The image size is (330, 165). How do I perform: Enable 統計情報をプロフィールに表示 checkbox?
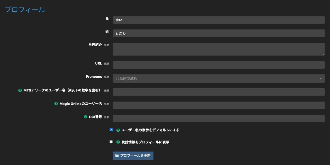[111, 142]
